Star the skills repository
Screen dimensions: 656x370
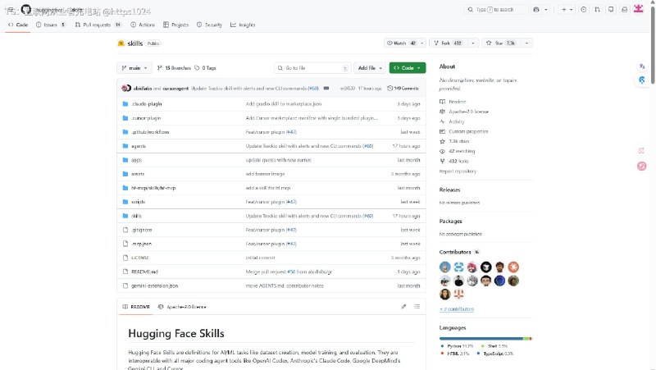click(x=500, y=43)
